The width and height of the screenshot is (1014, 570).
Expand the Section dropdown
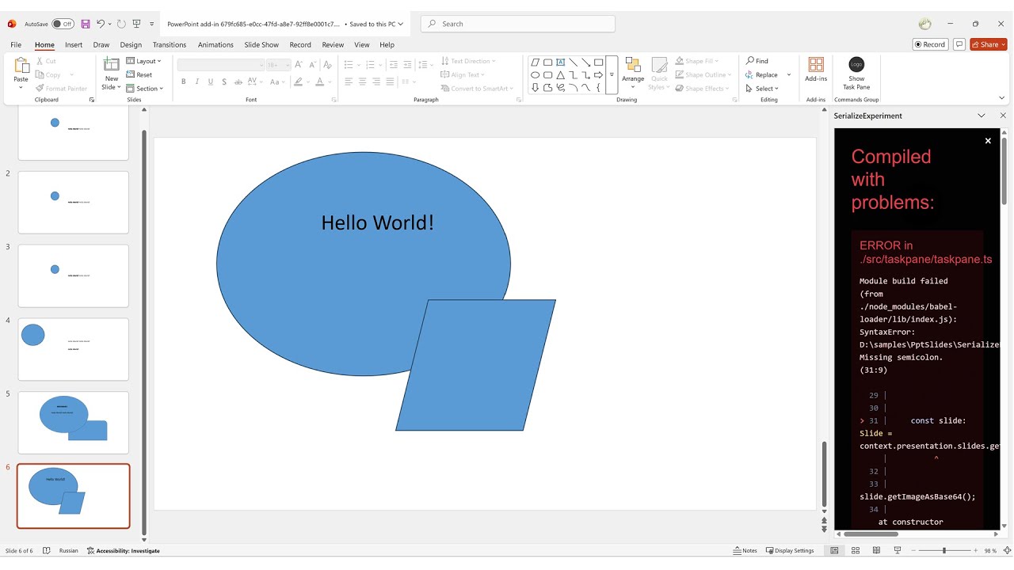click(x=144, y=89)
